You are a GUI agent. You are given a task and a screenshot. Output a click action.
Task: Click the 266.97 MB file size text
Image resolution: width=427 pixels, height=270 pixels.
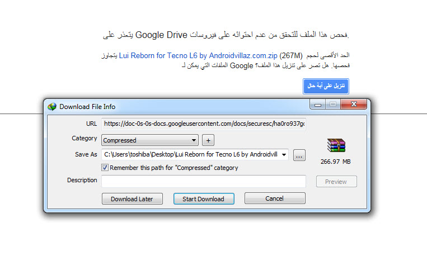pyautogui.click(x=336, y=162)
